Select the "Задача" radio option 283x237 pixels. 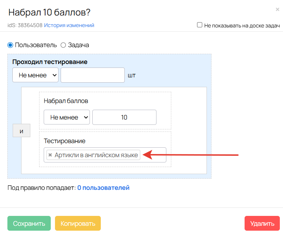point(63,45)
